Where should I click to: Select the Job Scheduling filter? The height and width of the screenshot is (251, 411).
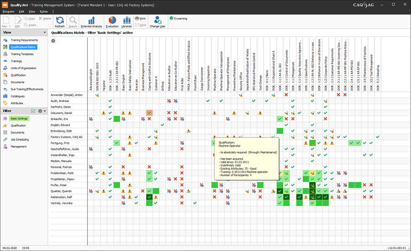[x=20, y=139]
